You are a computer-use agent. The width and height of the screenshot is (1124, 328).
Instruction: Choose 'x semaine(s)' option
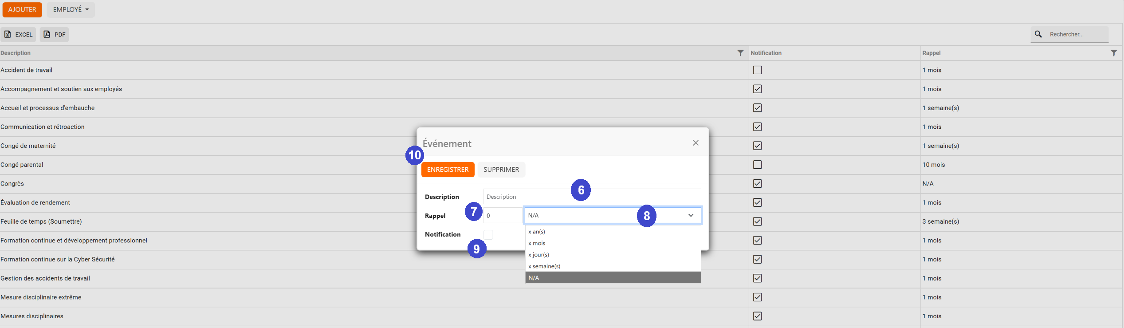click(x=544, y=266)
